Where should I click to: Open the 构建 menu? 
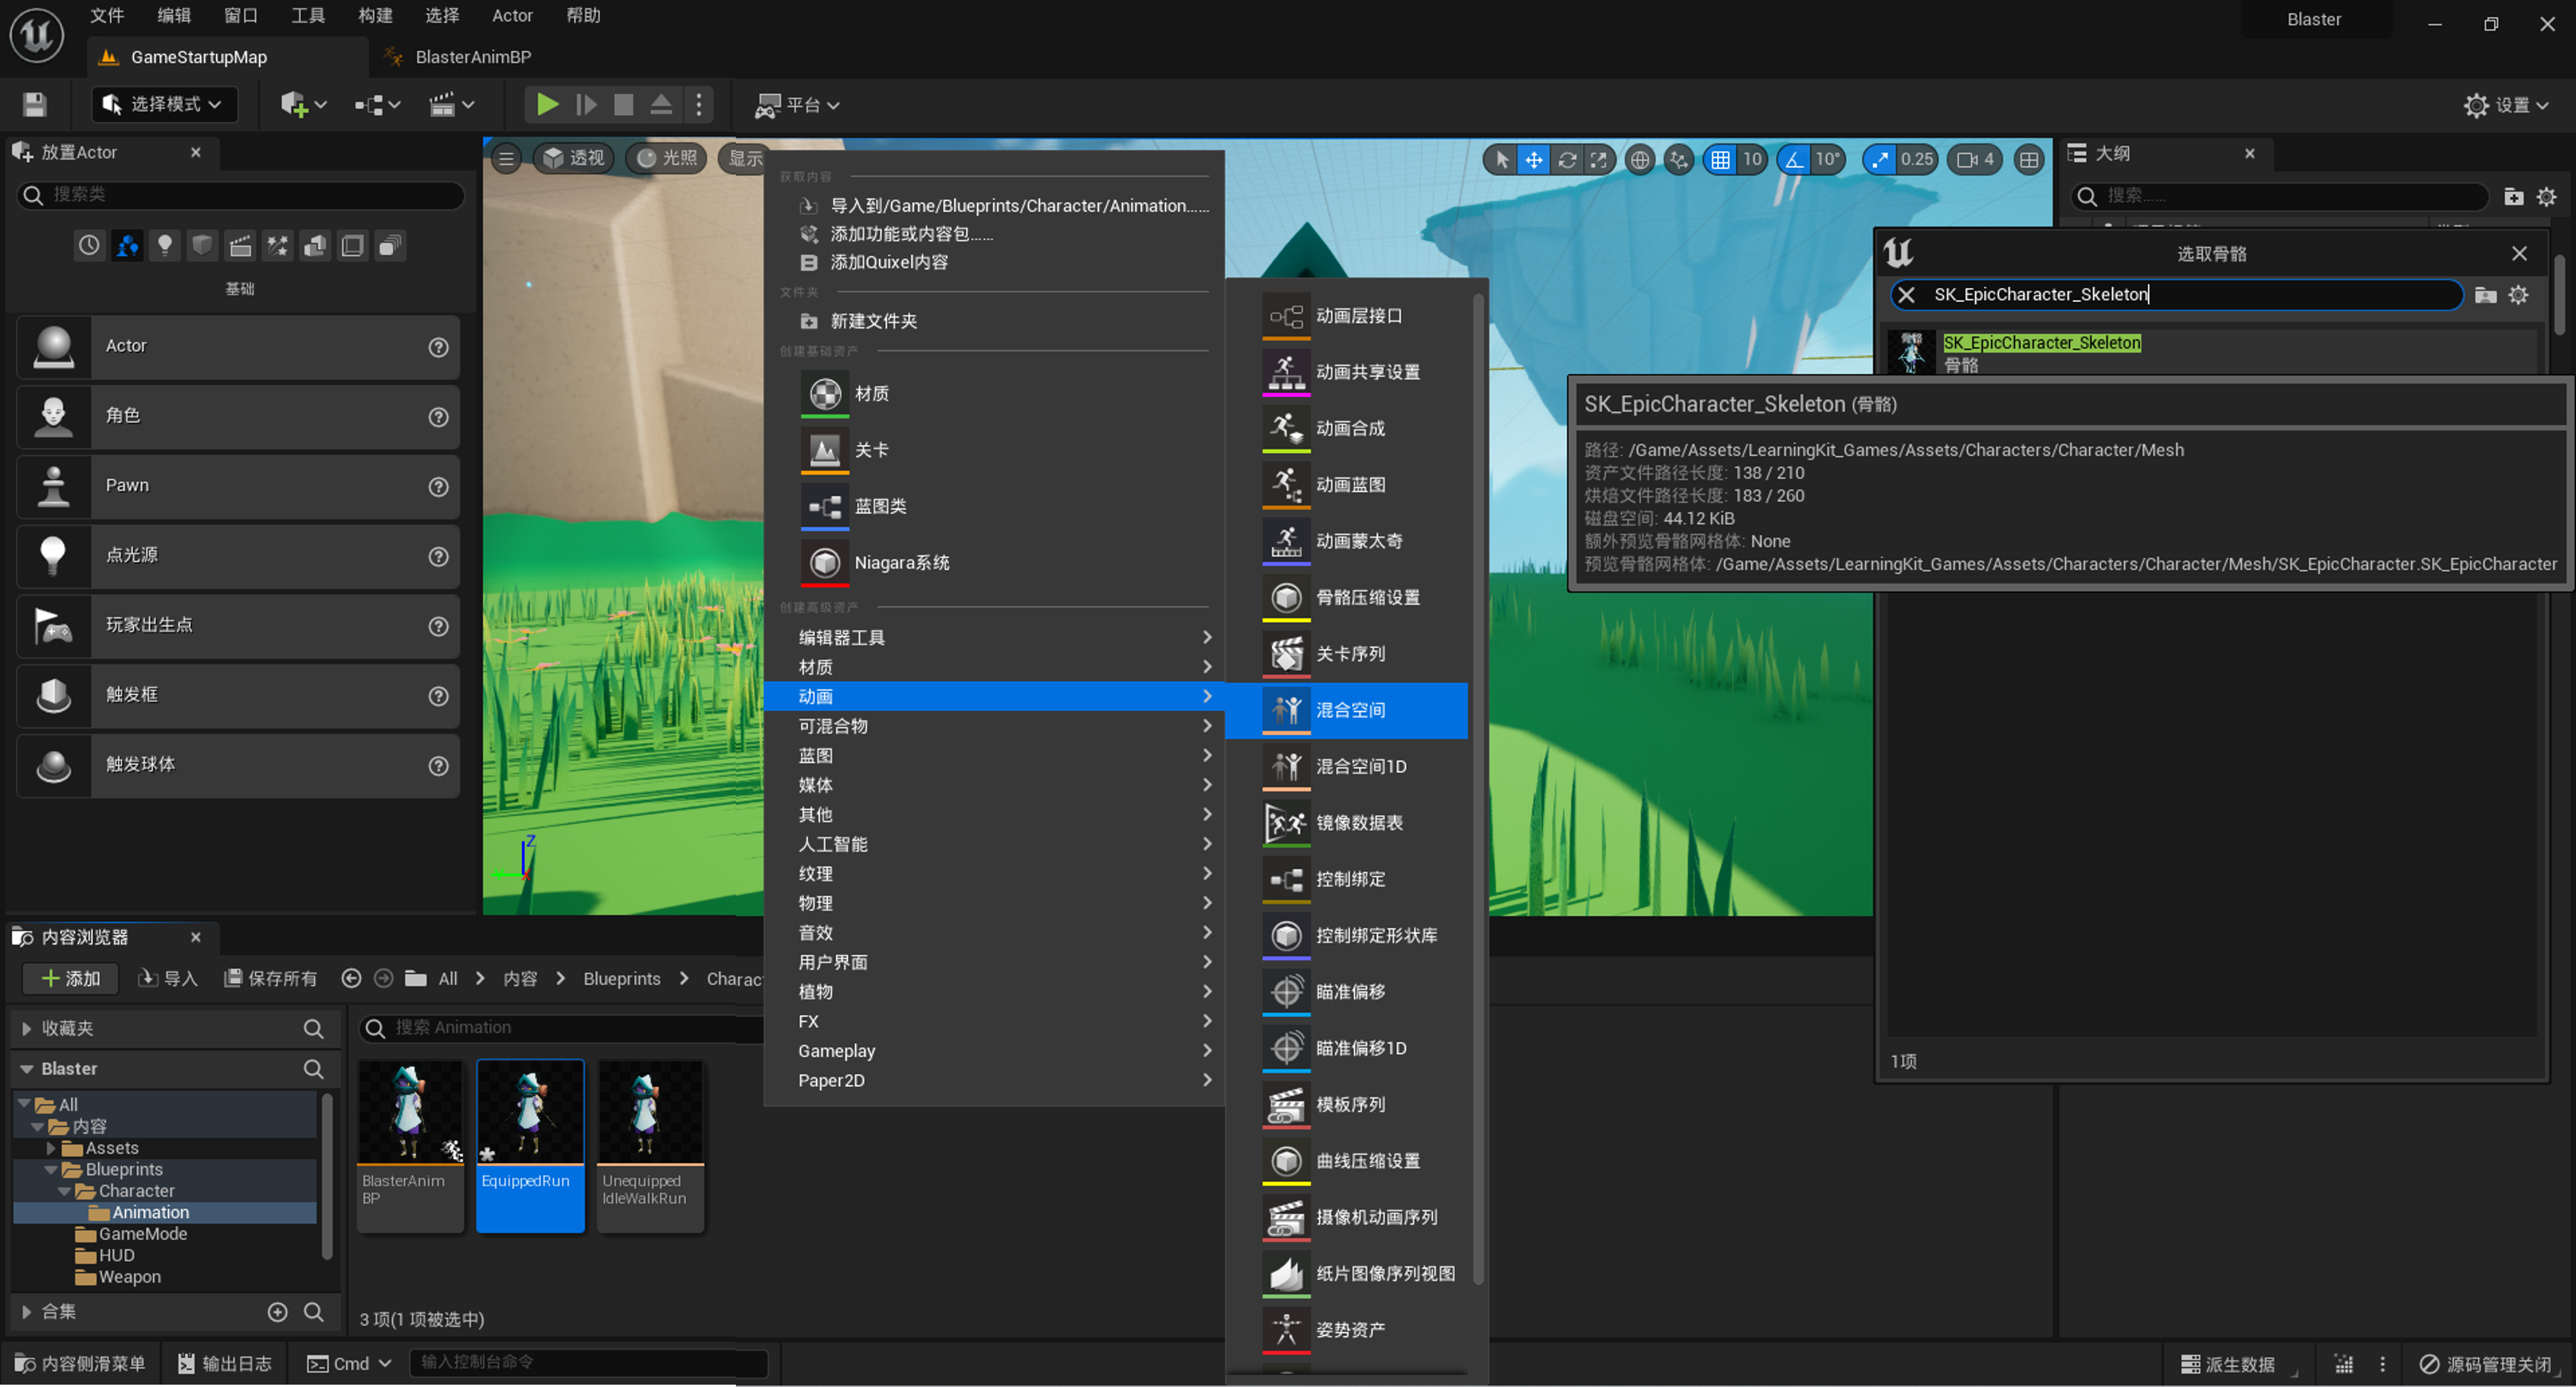(375, 15)
